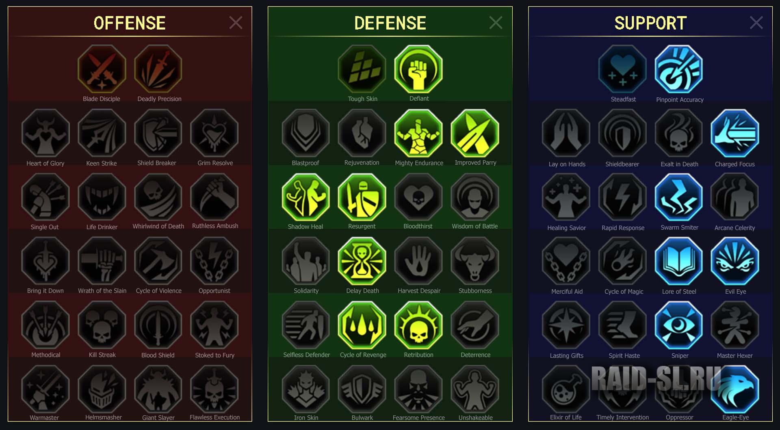The width and height of the screenshot is (780, 430).
Task: Select the Retribution skull mastery
Action: point(418,325)
